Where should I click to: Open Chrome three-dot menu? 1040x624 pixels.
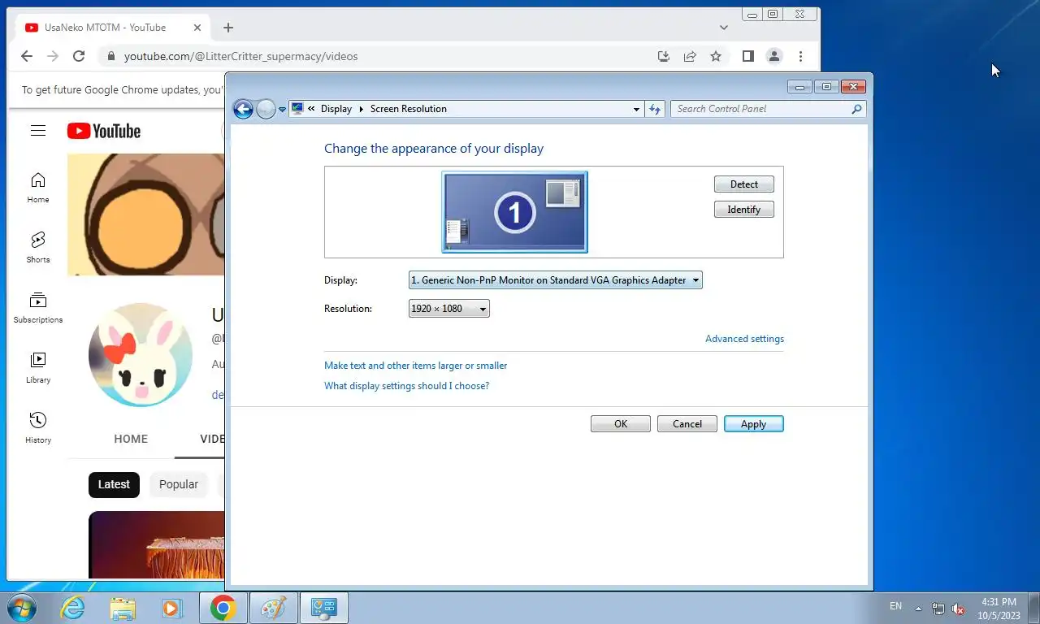pyautogui.click(x=801, y=56)
